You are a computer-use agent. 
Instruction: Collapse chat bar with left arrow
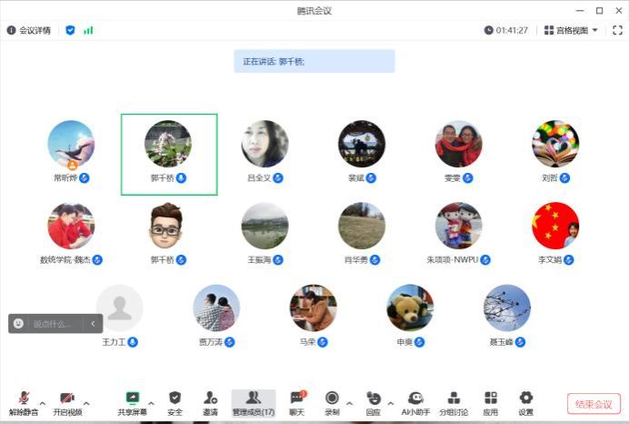[x=93, y=324]
